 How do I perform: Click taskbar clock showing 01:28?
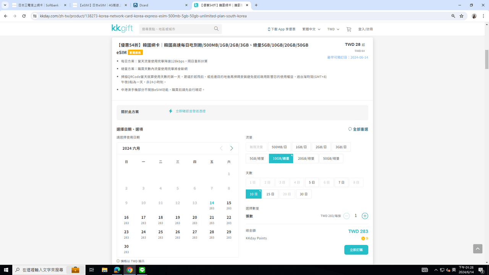466,270
